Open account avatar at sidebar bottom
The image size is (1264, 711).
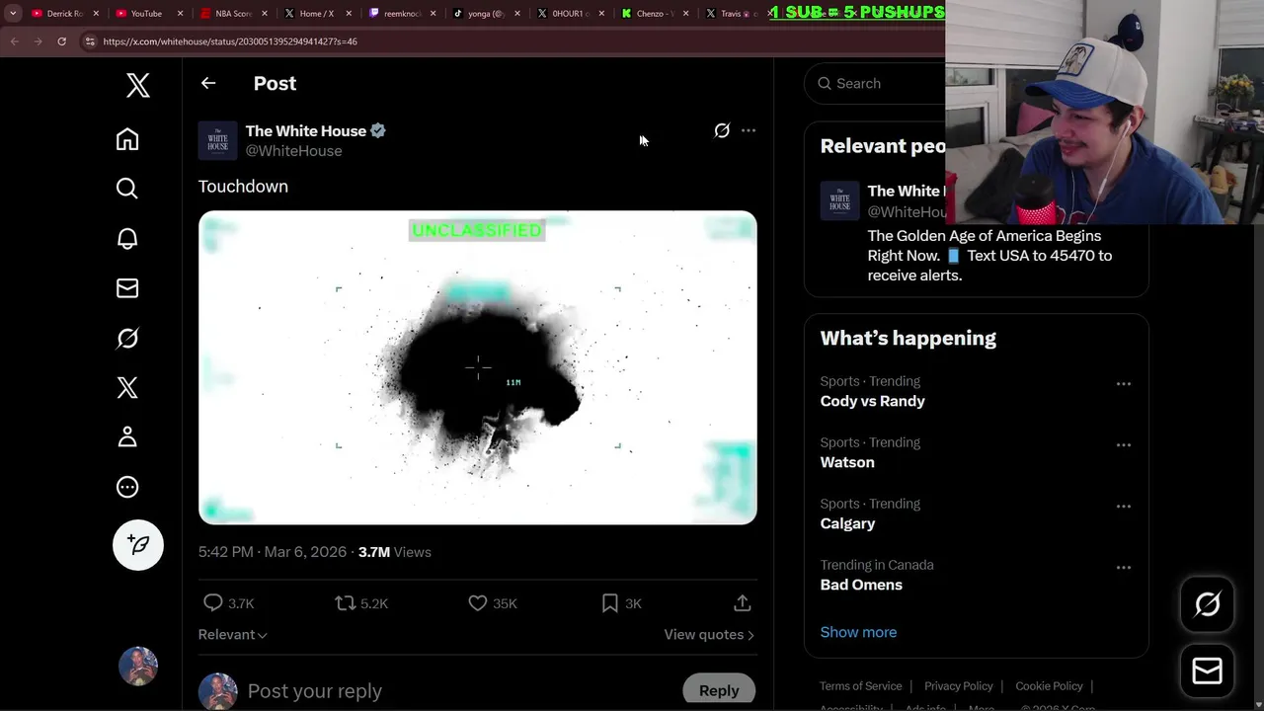click(138, 667)
